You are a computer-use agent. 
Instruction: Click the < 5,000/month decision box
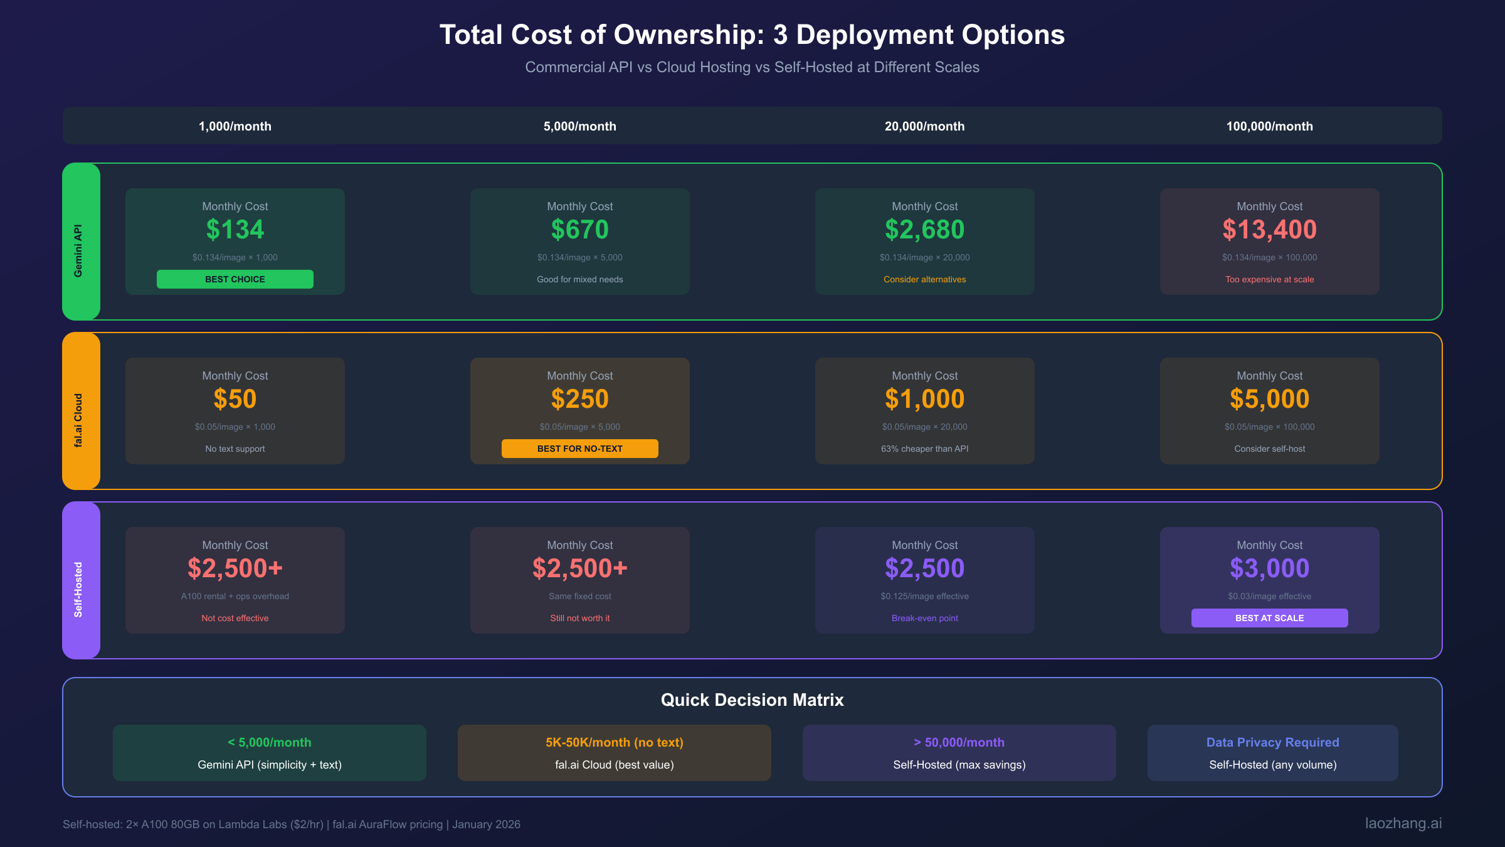coord(269,753)
